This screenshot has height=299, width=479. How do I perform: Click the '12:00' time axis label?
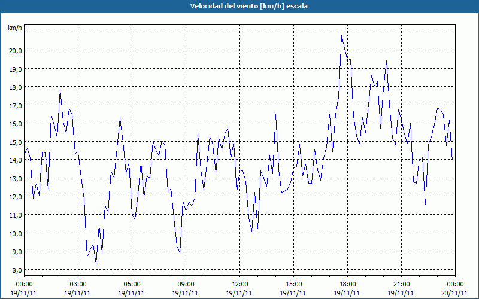[240, 285]
